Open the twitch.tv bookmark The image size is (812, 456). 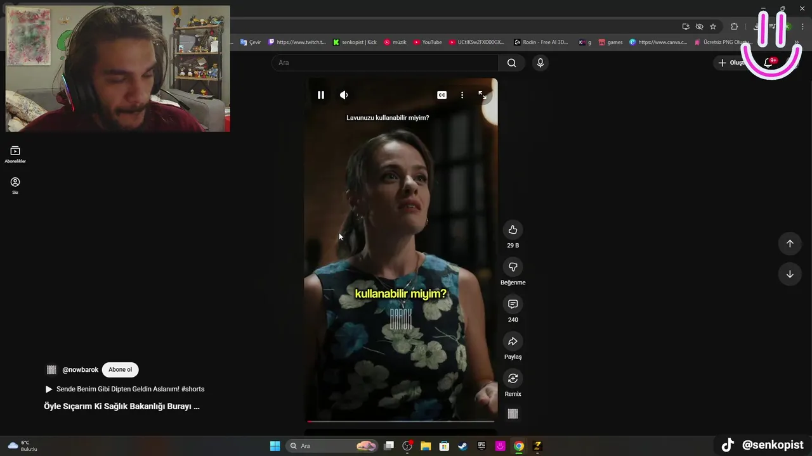coord(297,42)
